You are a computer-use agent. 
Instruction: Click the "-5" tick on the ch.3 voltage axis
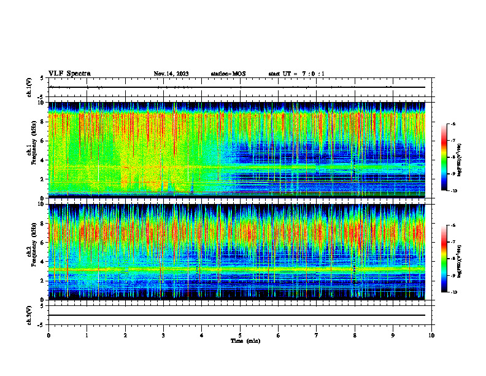tap(41, 325)
